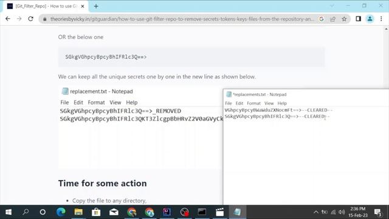
Task: Open the Windows Start menu
Action: click(x=8, y=212)
